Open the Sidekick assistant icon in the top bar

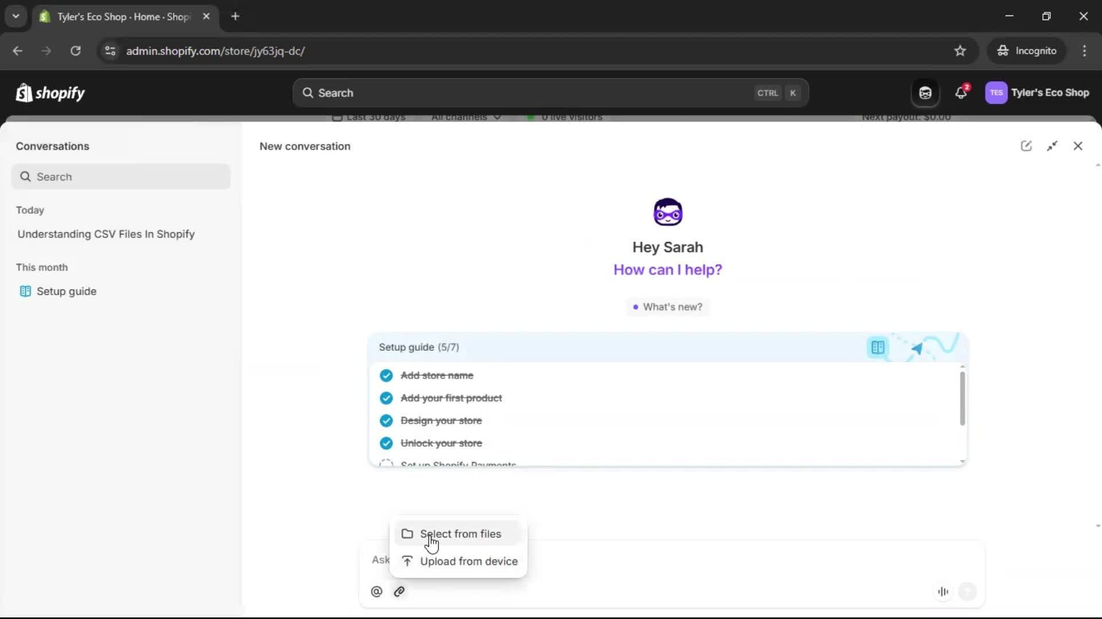pyautogui.click(x=925, y=92)
